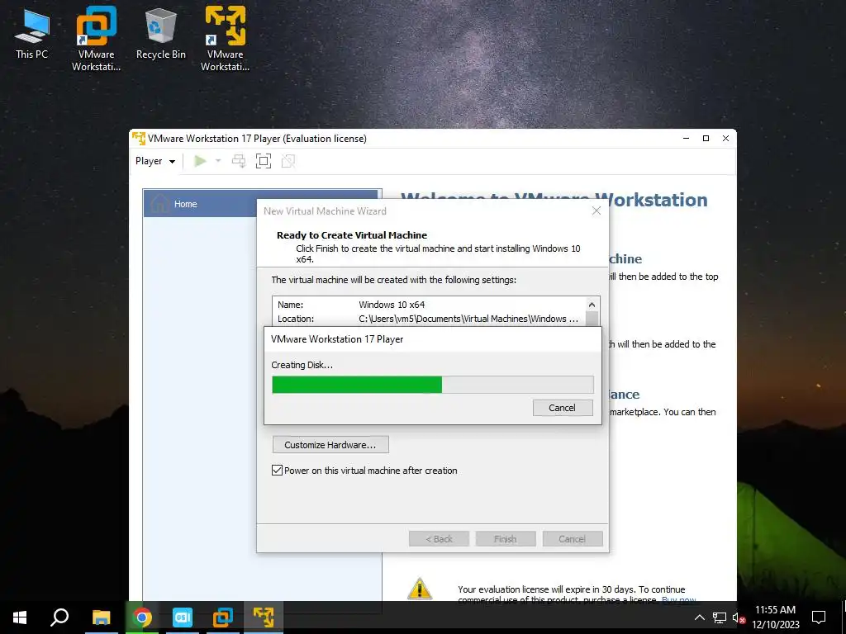This screenshot has width=846, height=634.
Task: Click the Enter full screen toolbar icon
Action: 264,161
